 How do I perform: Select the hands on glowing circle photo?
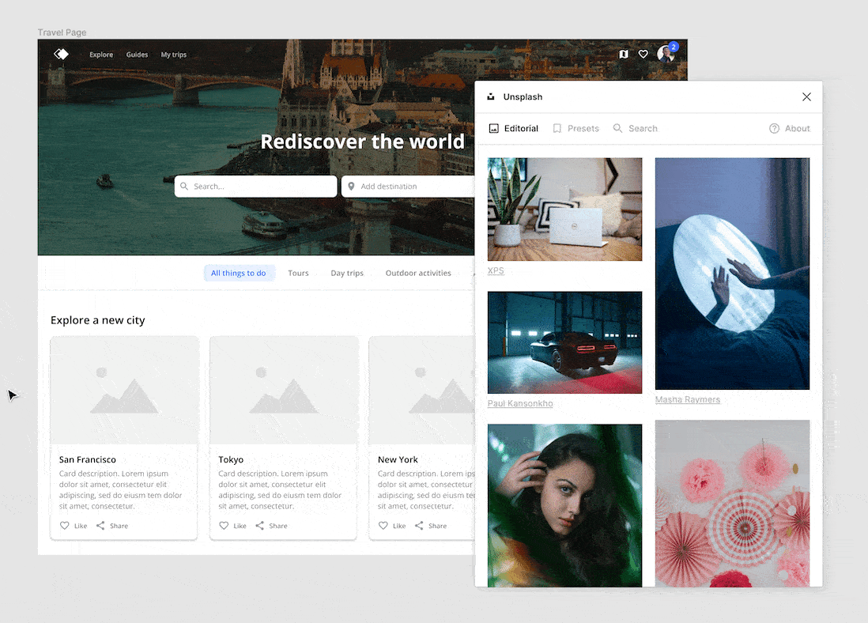(732, 274)
